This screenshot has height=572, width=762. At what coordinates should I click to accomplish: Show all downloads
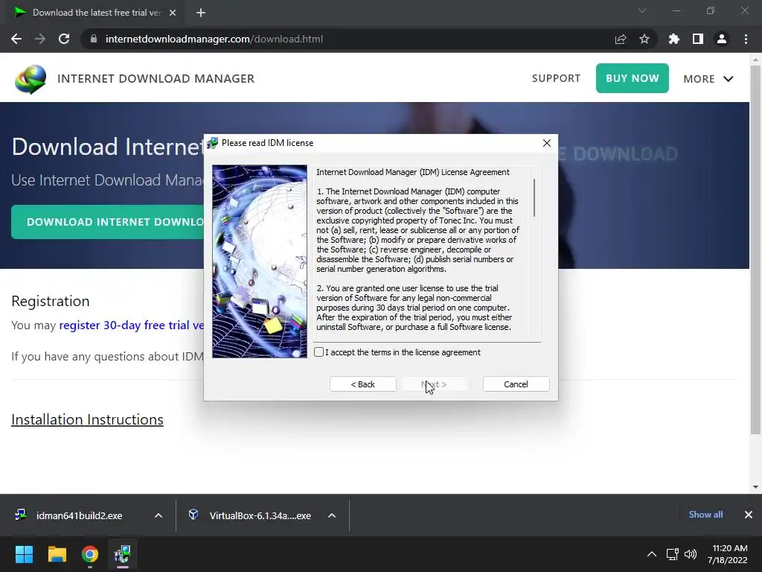coord(705,515)
